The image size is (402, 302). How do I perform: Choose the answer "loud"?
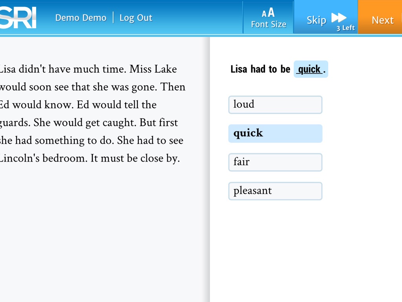(x=275, y=105)
